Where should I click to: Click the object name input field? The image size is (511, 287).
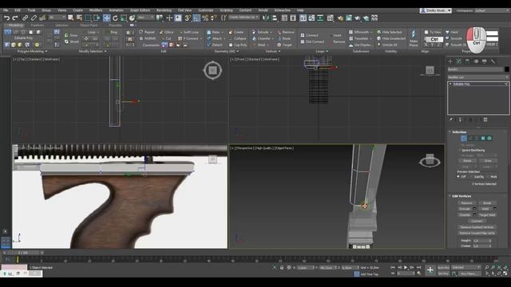click(x=476, y=69)
